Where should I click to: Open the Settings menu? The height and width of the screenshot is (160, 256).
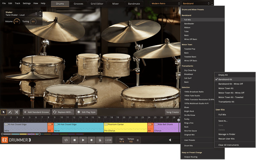click(x=26, y=3)
